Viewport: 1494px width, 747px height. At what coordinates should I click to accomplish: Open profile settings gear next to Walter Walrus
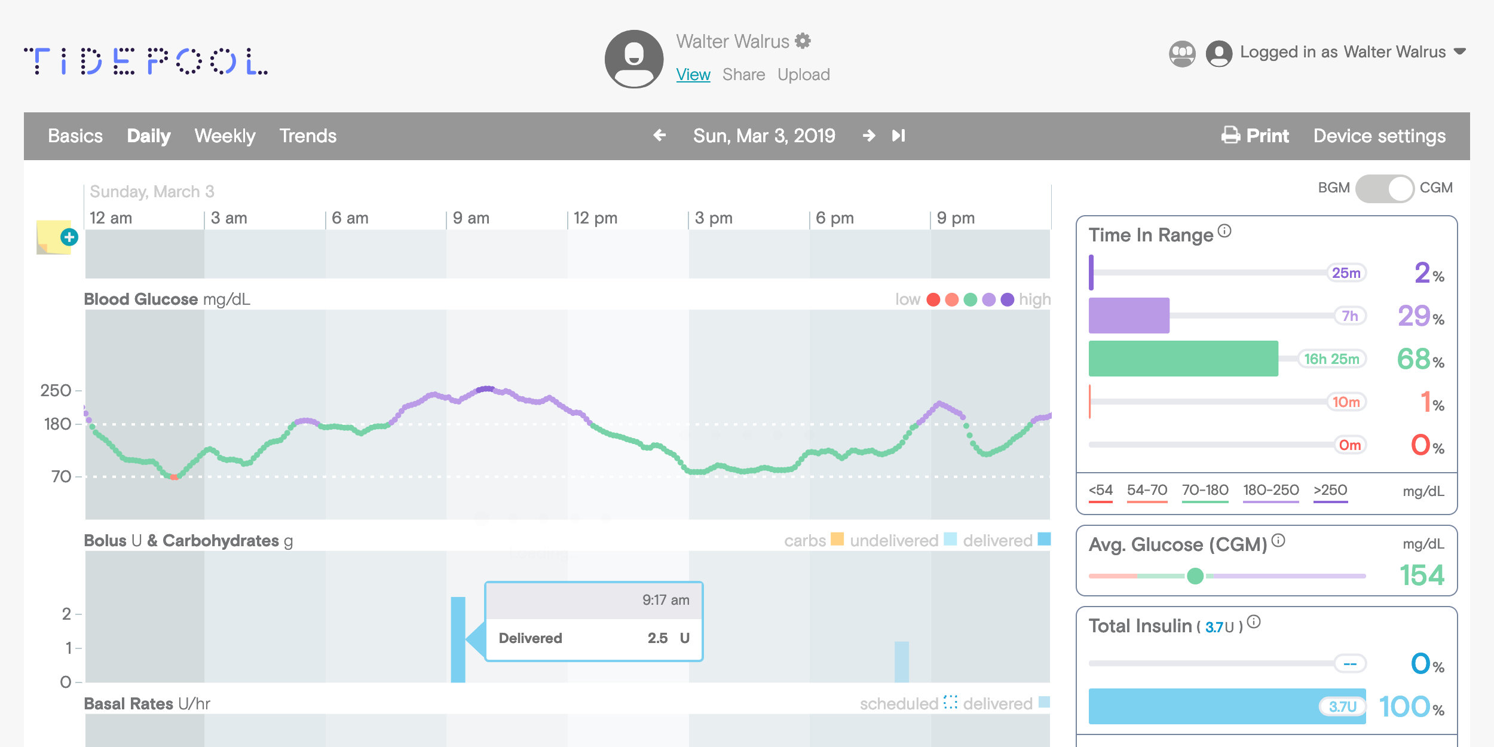point(803,41)
